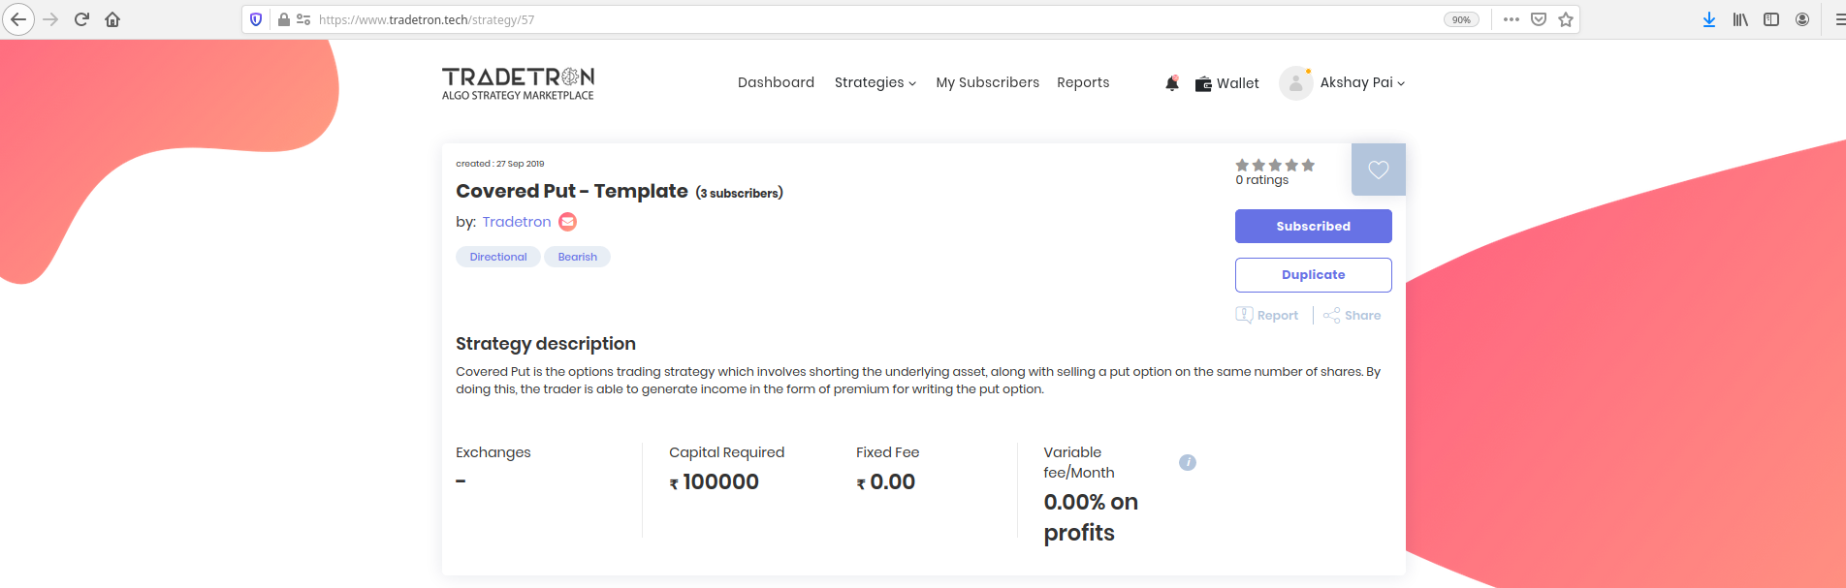Share the Covered Put strategy
Viewport: 1846px width, 588px height.
coord(1353,316)
